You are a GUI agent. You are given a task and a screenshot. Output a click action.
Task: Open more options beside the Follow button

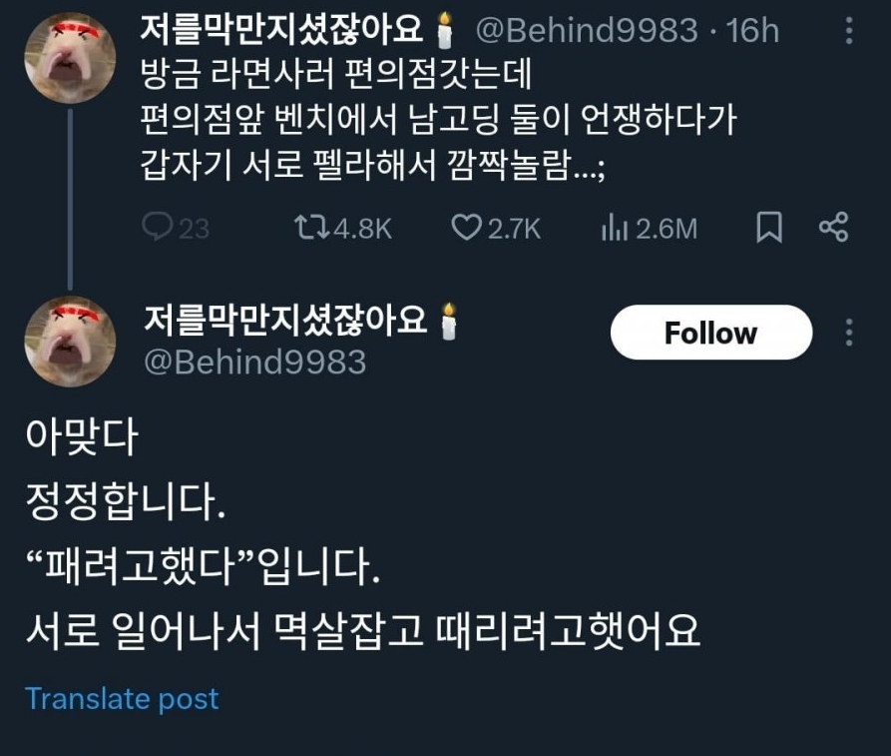pyautogui.click(x=849, y=333)
